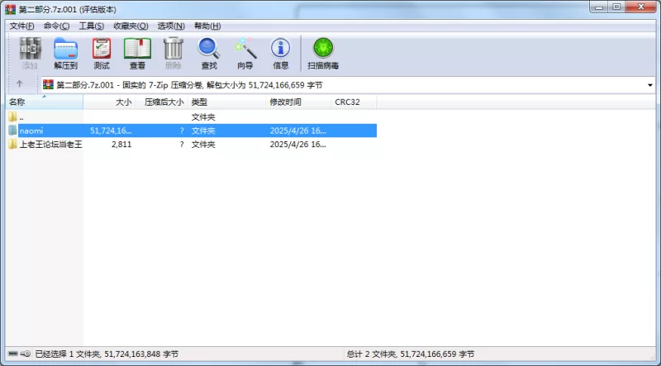Click naomi size 51,724,16... cell

[111, 131]
